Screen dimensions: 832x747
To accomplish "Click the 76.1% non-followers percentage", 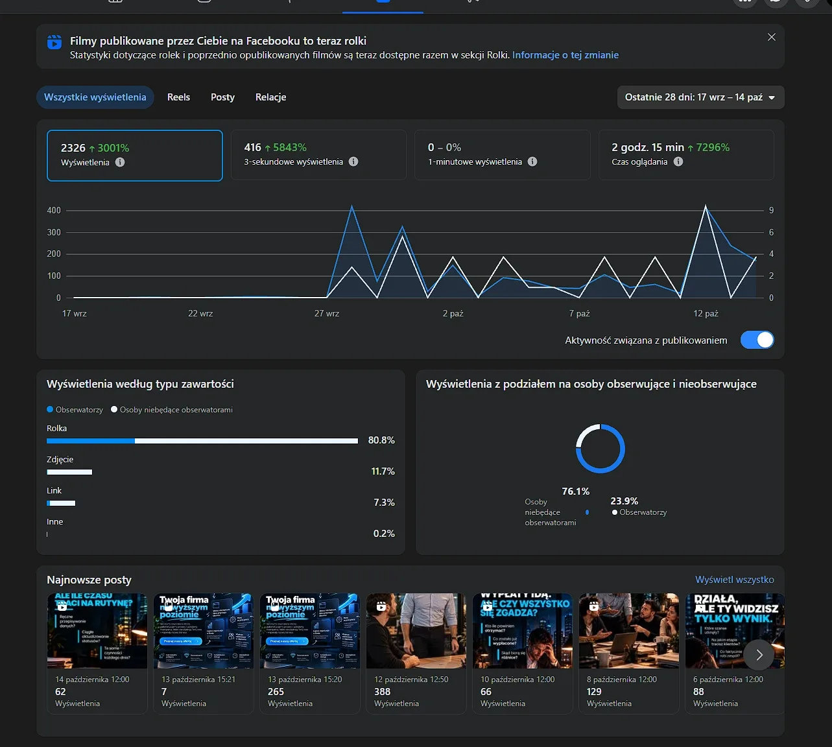I will tap(576, 492).
